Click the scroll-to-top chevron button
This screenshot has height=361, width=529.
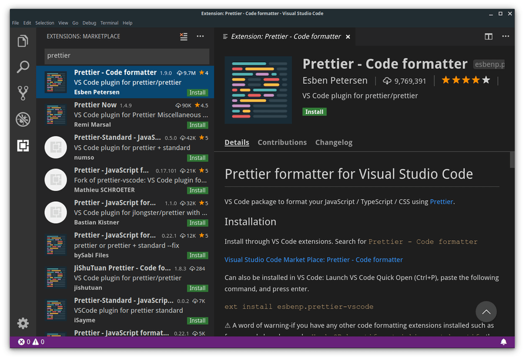click(486, 312)
